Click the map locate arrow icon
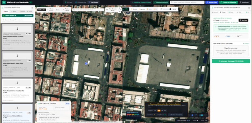Screen dimensions: 252x123 pyautogui.click(x=120, y=10)
